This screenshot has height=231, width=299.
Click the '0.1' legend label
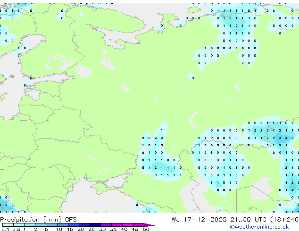tap(5, 229)
